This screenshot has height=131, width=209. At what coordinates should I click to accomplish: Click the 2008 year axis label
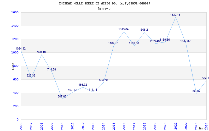point(42,126)
